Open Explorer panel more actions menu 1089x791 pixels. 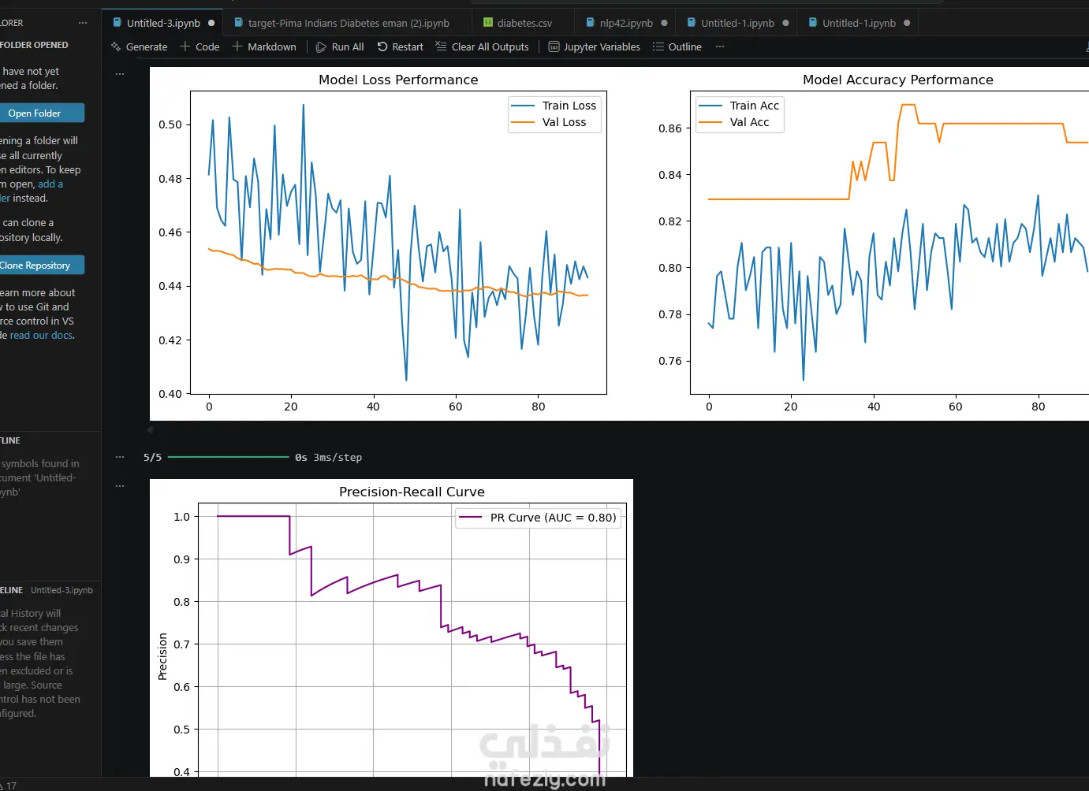click(x=83, y=23)
